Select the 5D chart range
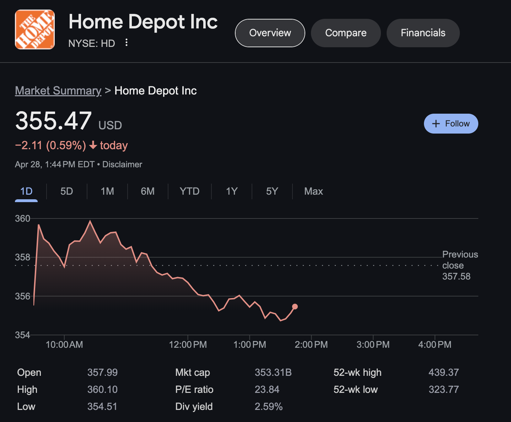This screenshot has width=511, height=422. point(67,191)
